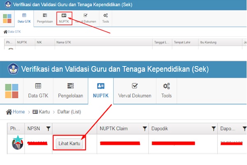This screenshot has width=247, height=165.
Task: Open Pengelolaan tab in top screenshot
Action: tap(45, 19)
